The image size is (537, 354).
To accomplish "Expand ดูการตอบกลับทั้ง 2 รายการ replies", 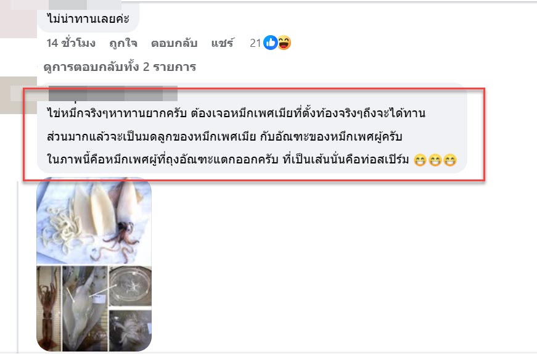I will (120, 67).
